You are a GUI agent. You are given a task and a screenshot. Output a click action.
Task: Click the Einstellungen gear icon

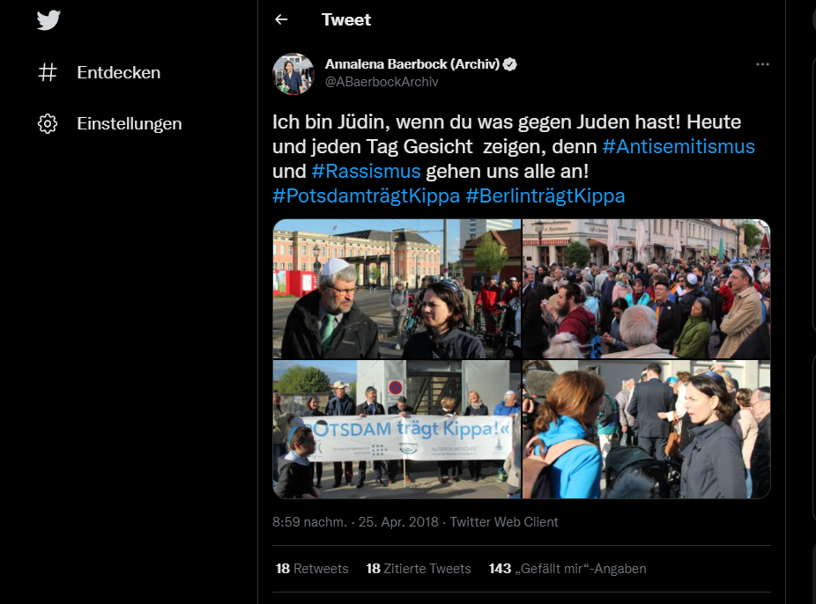(48, 124)
